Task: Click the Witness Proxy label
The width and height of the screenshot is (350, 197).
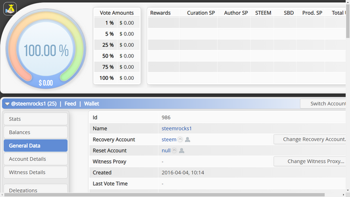Action: 109,161
